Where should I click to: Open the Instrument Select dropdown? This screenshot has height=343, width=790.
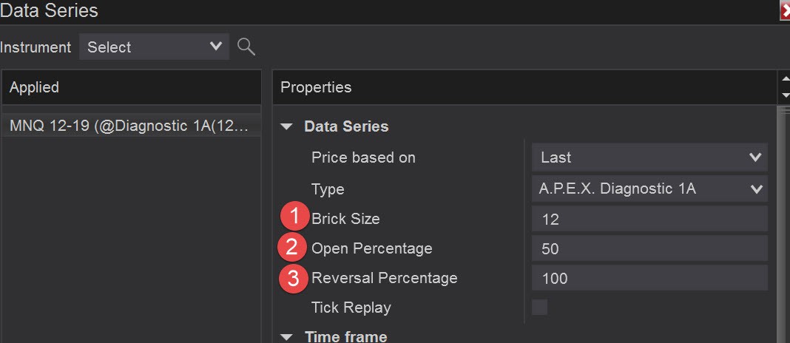pyautogui.click(x=154, y=47)
